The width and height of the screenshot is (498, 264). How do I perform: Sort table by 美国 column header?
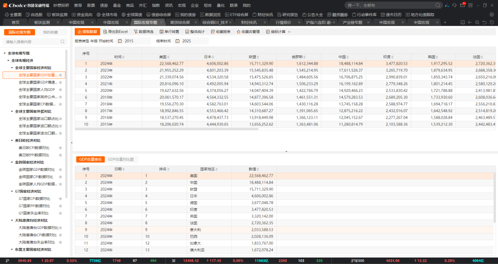162,57
